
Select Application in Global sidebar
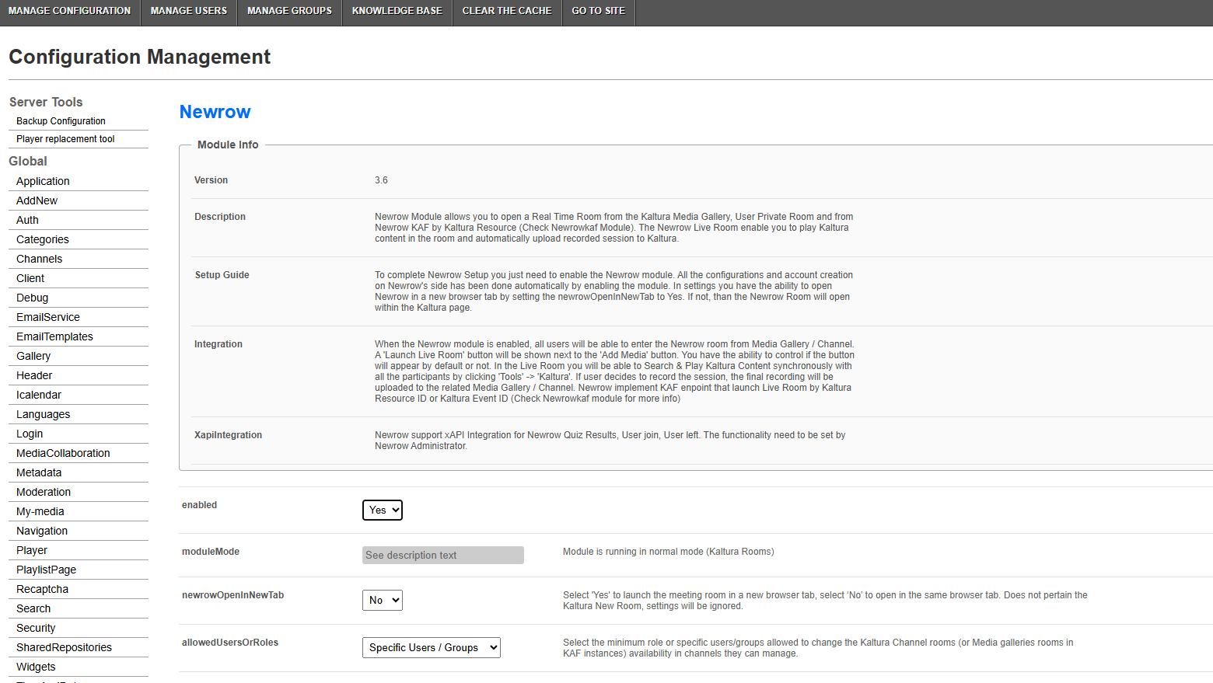coord(43,181)
